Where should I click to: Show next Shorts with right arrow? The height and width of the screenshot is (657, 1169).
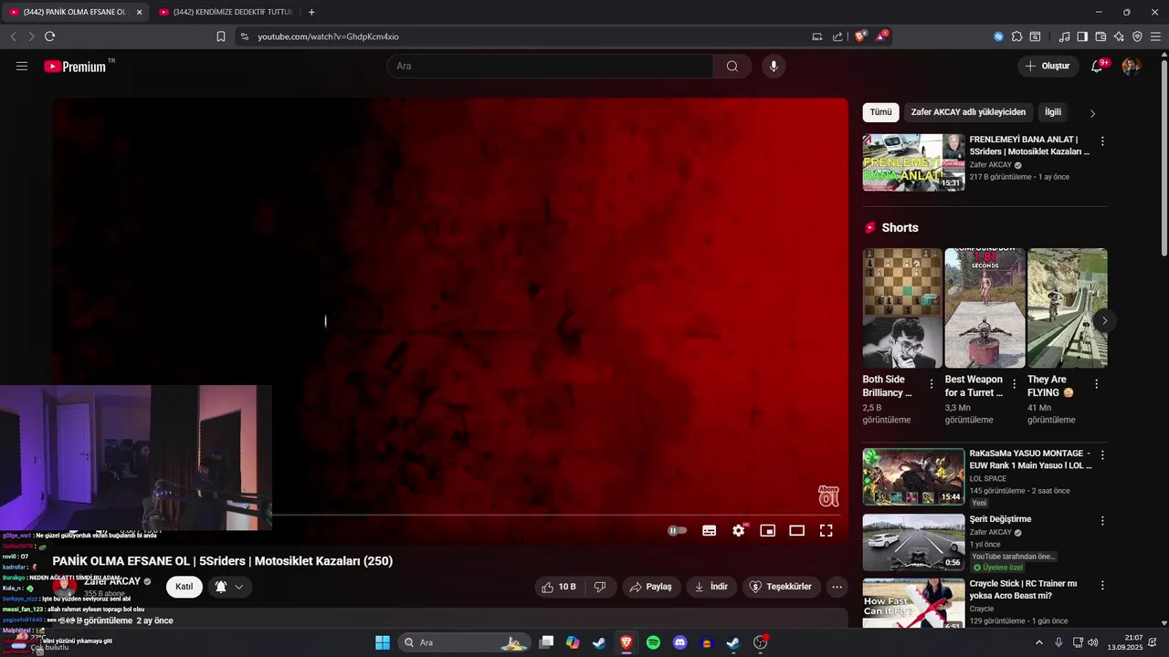(1104, 321)
